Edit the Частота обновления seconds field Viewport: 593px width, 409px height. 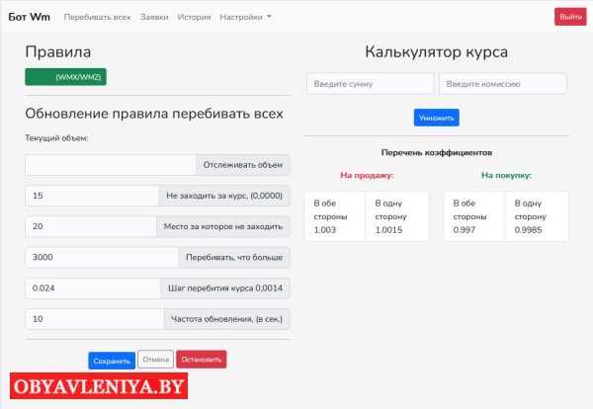tap(95, 319)
